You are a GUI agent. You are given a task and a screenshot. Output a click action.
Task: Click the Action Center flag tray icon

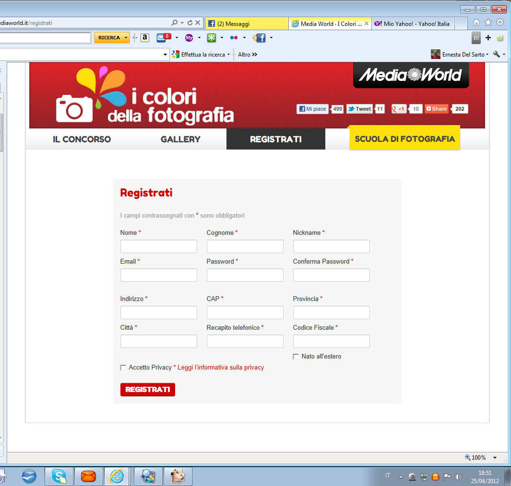pos(447,477)
